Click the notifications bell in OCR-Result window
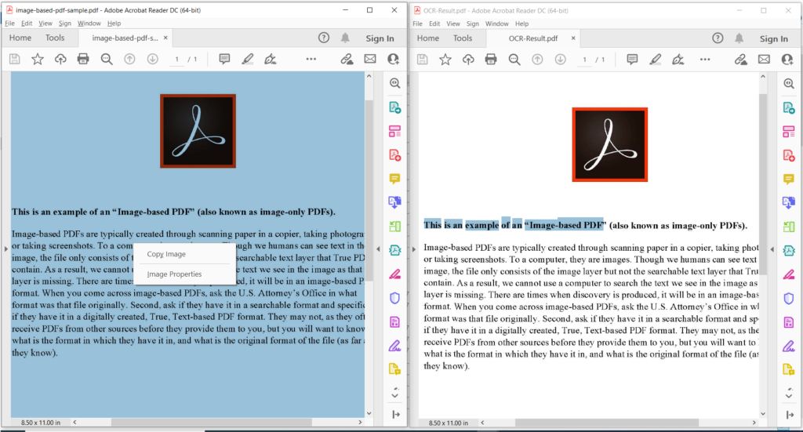Image resolution: width=803 pixels, height=432 pixels. coord(738,38)
